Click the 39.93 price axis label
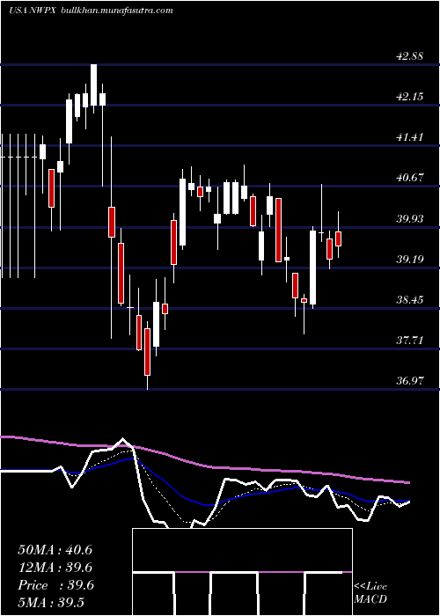This screenshot has width=440, height=616. click(x=410, y=219)
